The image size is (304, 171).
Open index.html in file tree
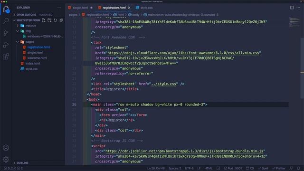33,63
